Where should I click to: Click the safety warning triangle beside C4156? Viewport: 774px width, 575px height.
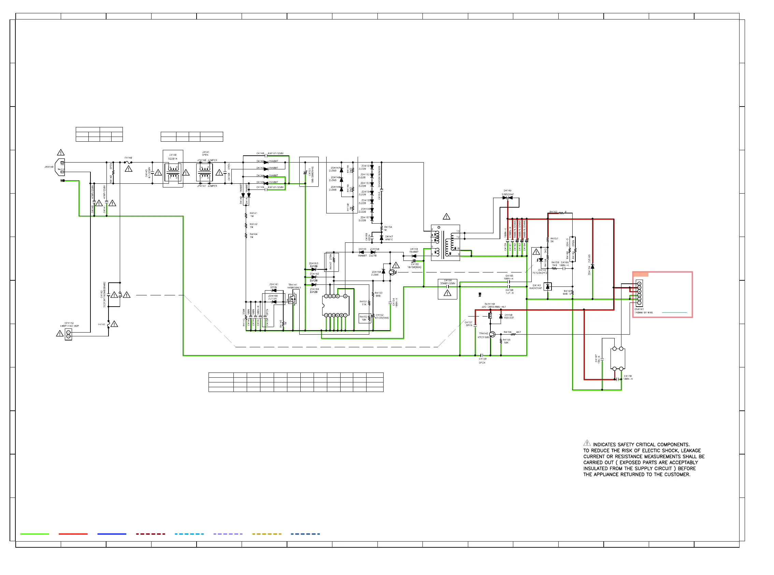point(447,293)
